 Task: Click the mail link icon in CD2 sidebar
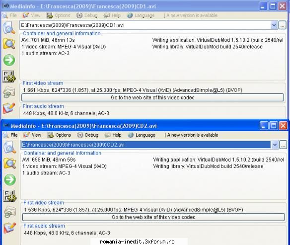click(x=10, y=212)
